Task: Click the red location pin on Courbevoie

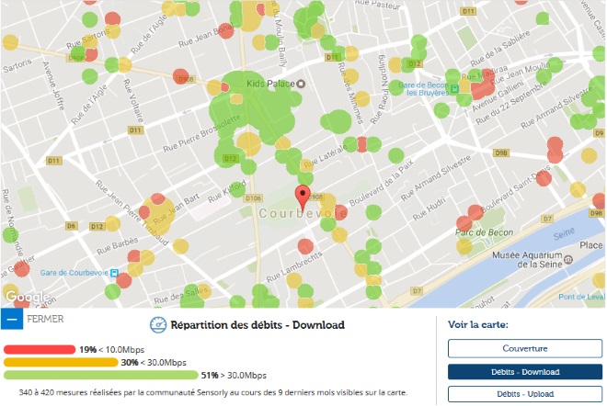Action: coord(303,196)
